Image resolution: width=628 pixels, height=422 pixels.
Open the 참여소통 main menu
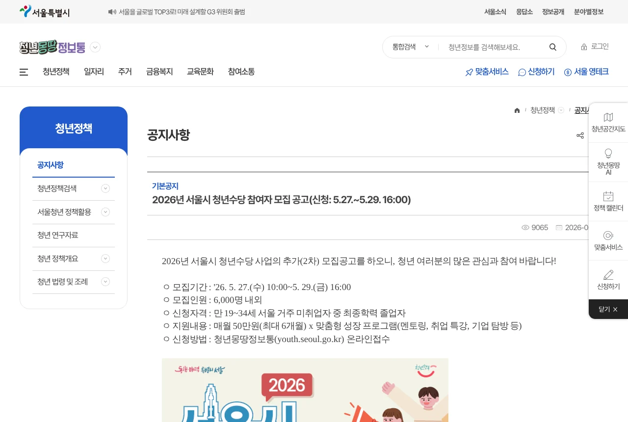[x=241, y=72]
